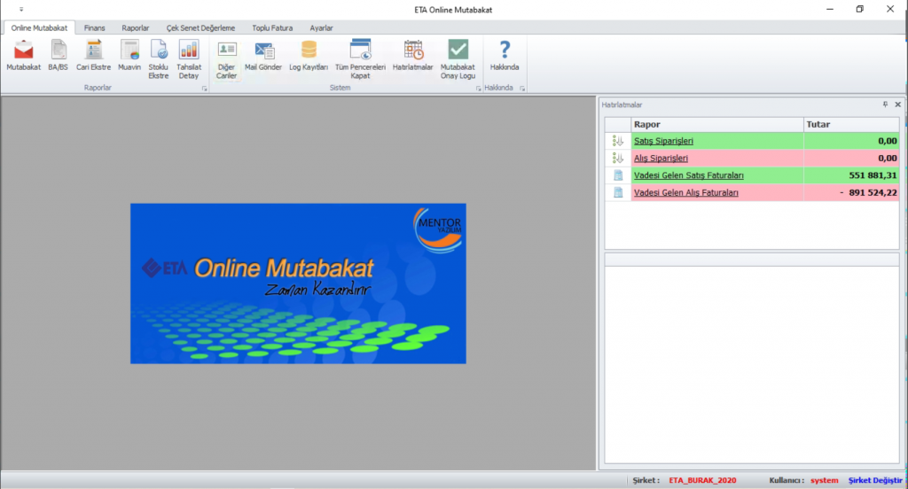Viewport: 908px width, 489px height.
Task: Open the quick access toolbar dropdown arrow
Action: [x=21, y=9]
